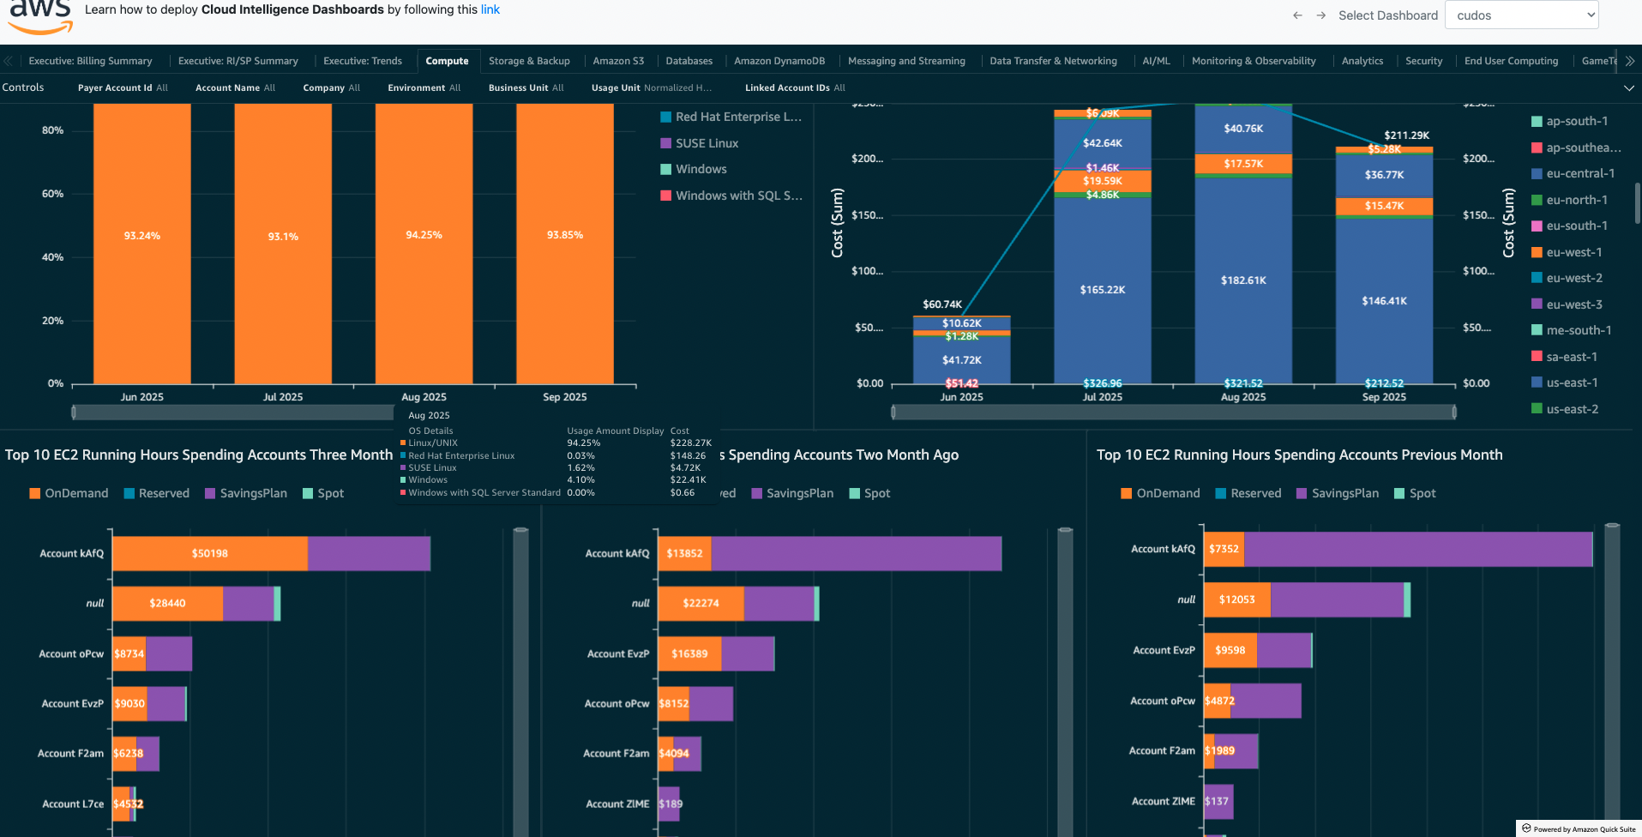This screenshot has width=1642, height=837.
Task: Click the Account kAfQ $50198 OnDemand bar
Action: click(210, 554)
